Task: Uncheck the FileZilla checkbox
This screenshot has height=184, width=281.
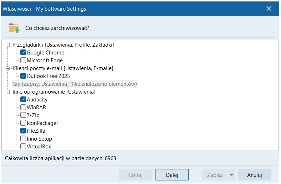Action: (x=23, y=131)
